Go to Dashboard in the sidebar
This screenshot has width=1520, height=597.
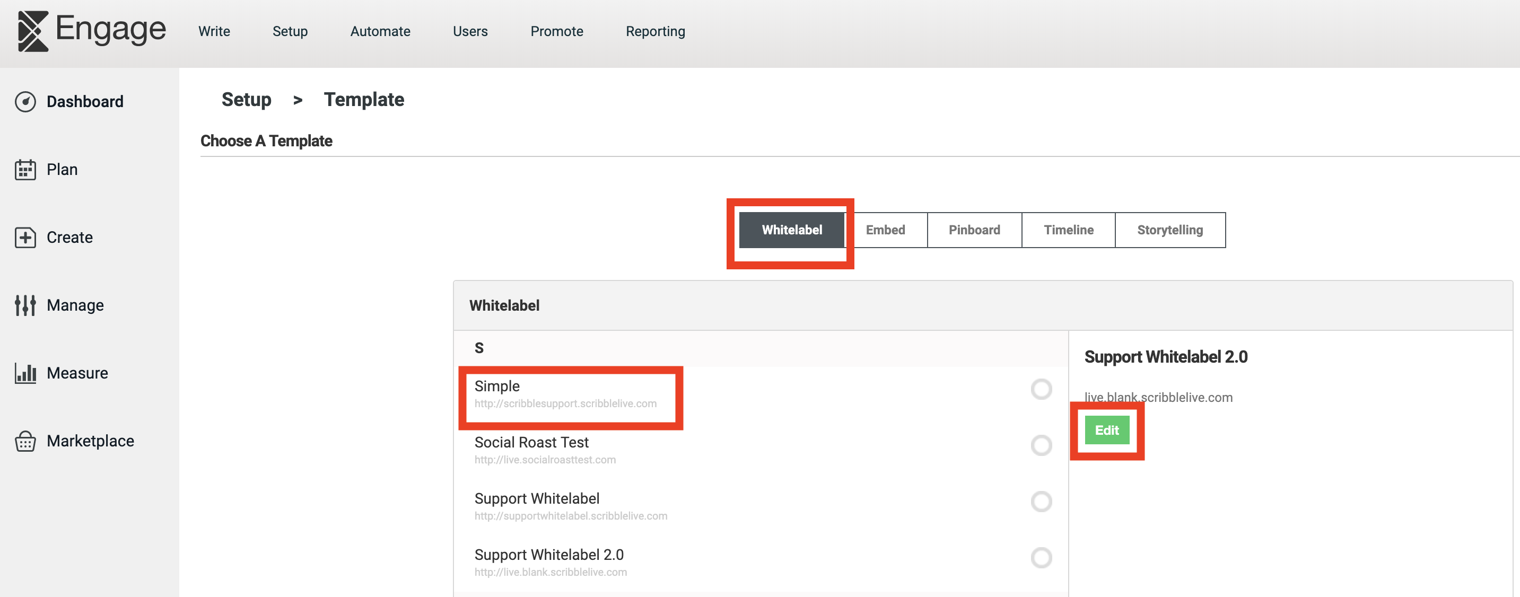(x=85, y=101)
